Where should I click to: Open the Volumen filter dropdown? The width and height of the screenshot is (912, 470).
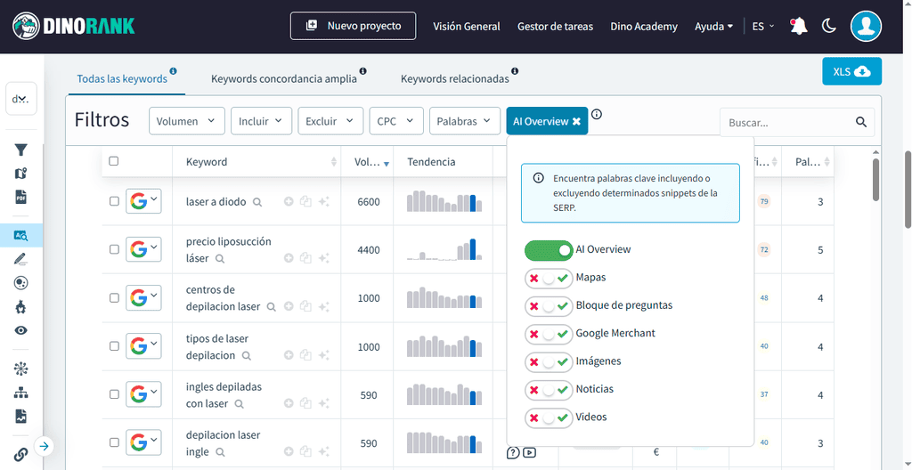coord(187,121)
